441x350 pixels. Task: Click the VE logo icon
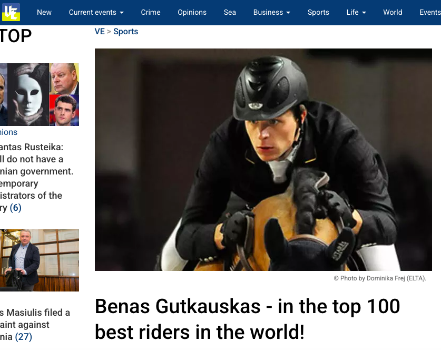point(11,12)
